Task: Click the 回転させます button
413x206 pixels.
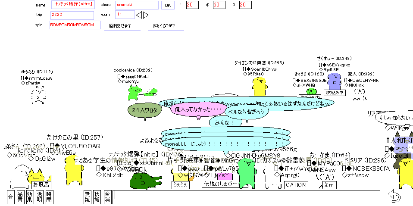Action: (x=120, y=26)
